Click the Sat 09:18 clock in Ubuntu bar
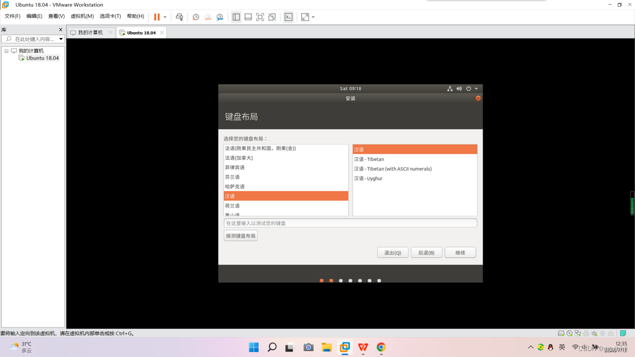Viewport: 635px width, 357px height. coord(350,89)
